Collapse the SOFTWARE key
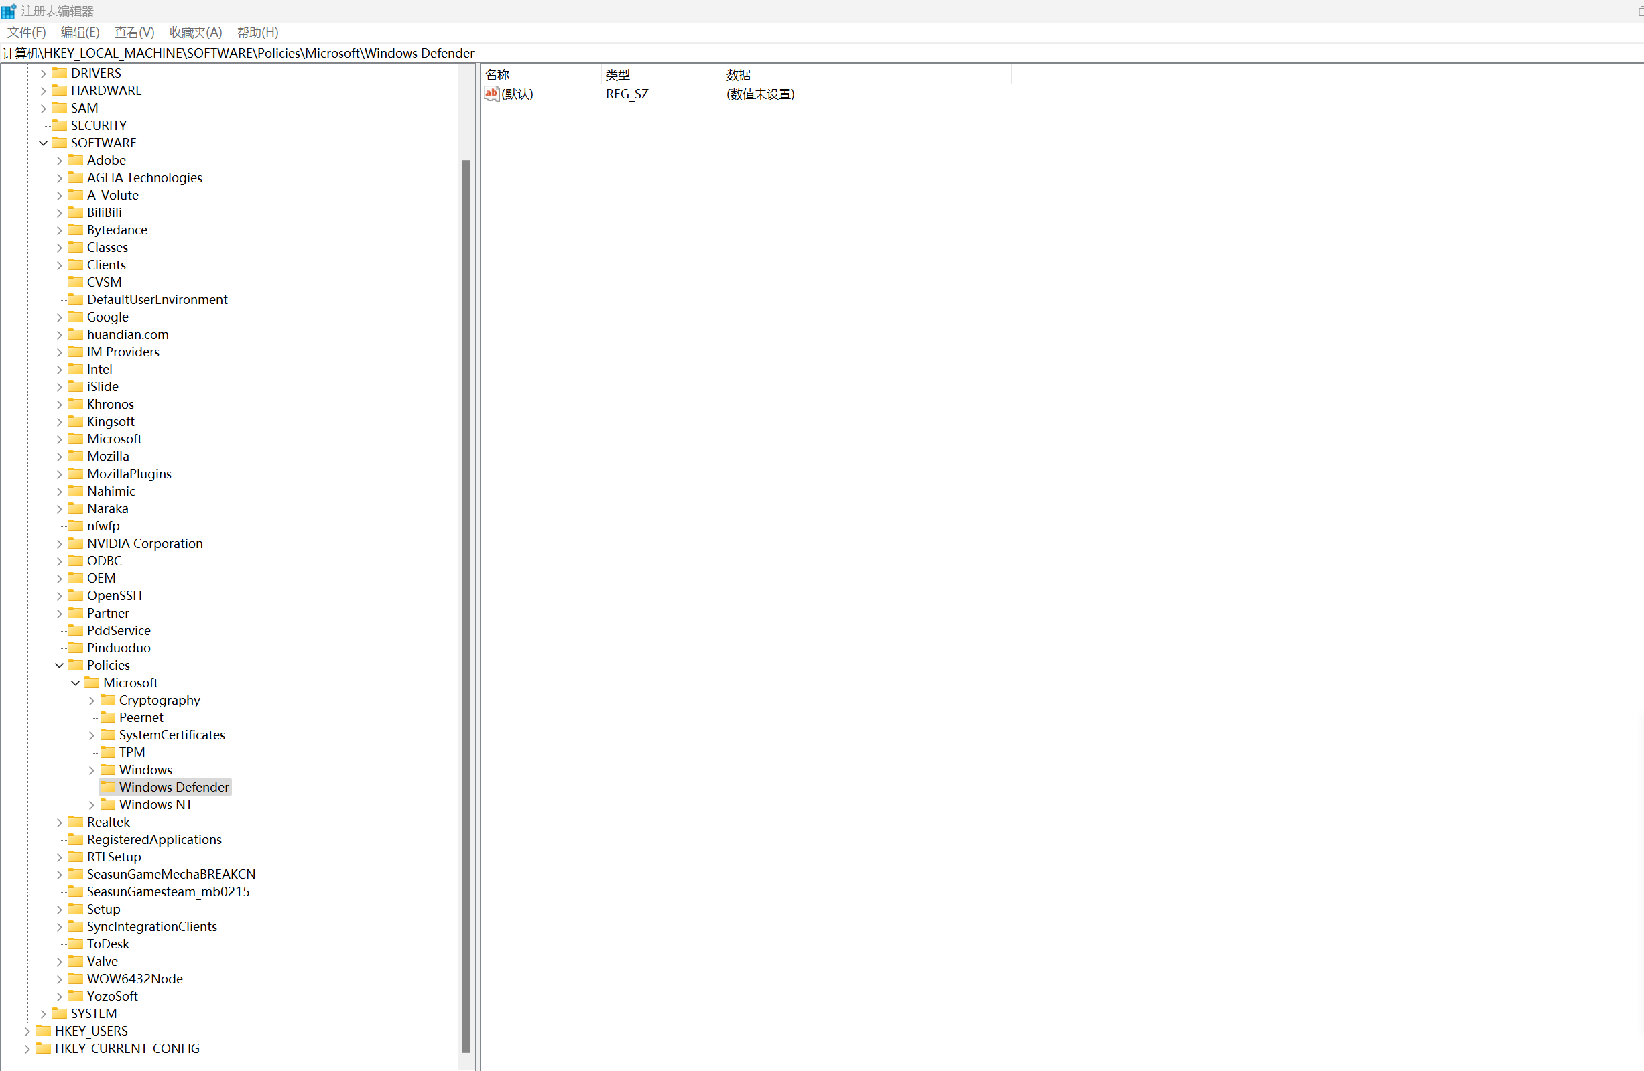 [x=43, y=143]
